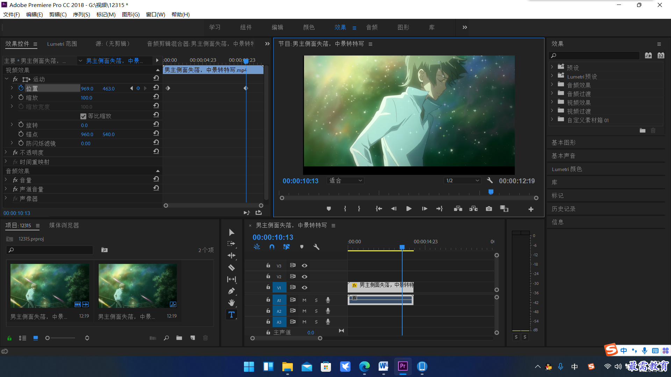This screenshot has height=377, width=671.
Task: Click the Go to In point button
Action: point(379,209)
